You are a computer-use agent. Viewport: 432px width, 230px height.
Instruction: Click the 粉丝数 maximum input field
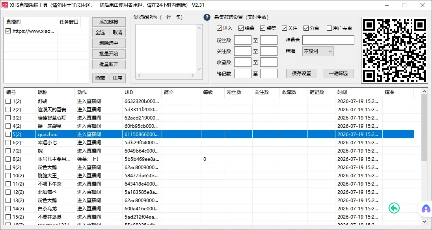coord(269,40)
